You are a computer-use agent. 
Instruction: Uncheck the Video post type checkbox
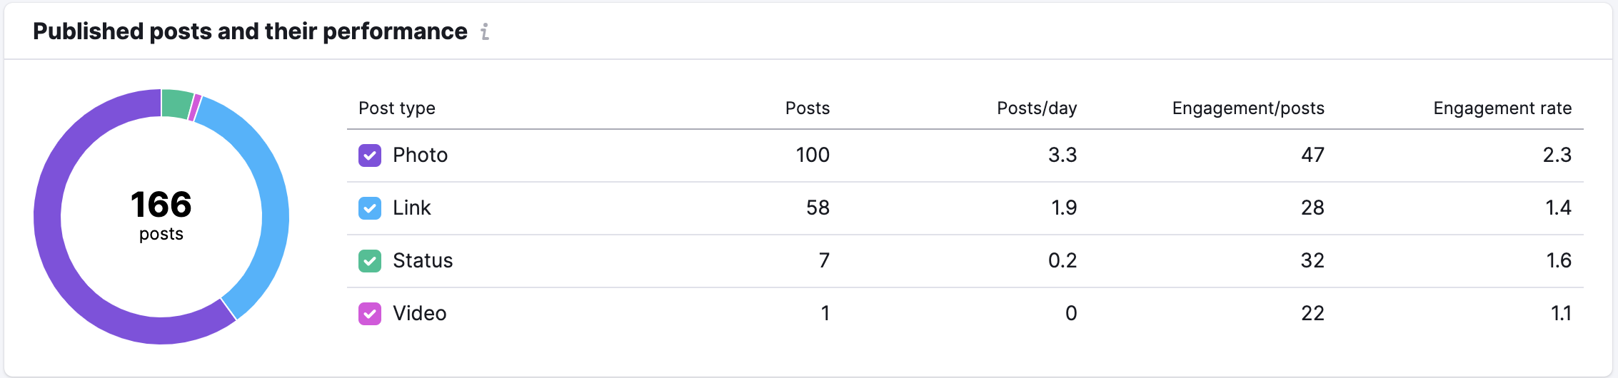[x=369, y=314]
